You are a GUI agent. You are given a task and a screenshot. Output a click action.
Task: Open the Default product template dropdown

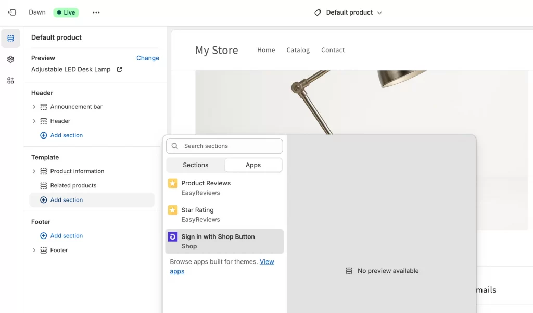click(x=349, y=12)
